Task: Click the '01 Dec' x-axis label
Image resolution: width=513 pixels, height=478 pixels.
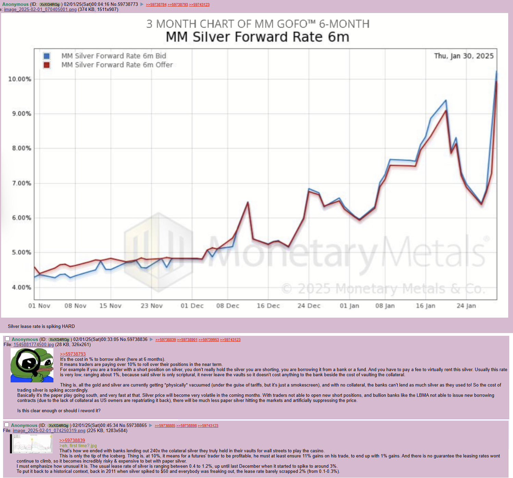Action: point(192,306)
